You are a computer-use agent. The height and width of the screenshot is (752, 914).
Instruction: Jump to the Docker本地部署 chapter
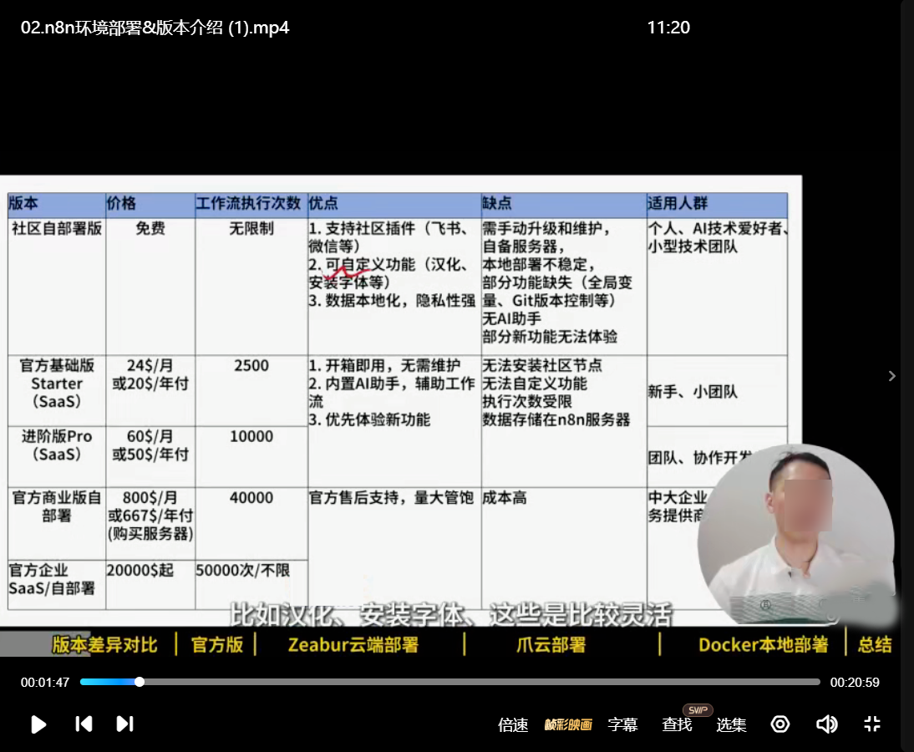tap(763, 644)
